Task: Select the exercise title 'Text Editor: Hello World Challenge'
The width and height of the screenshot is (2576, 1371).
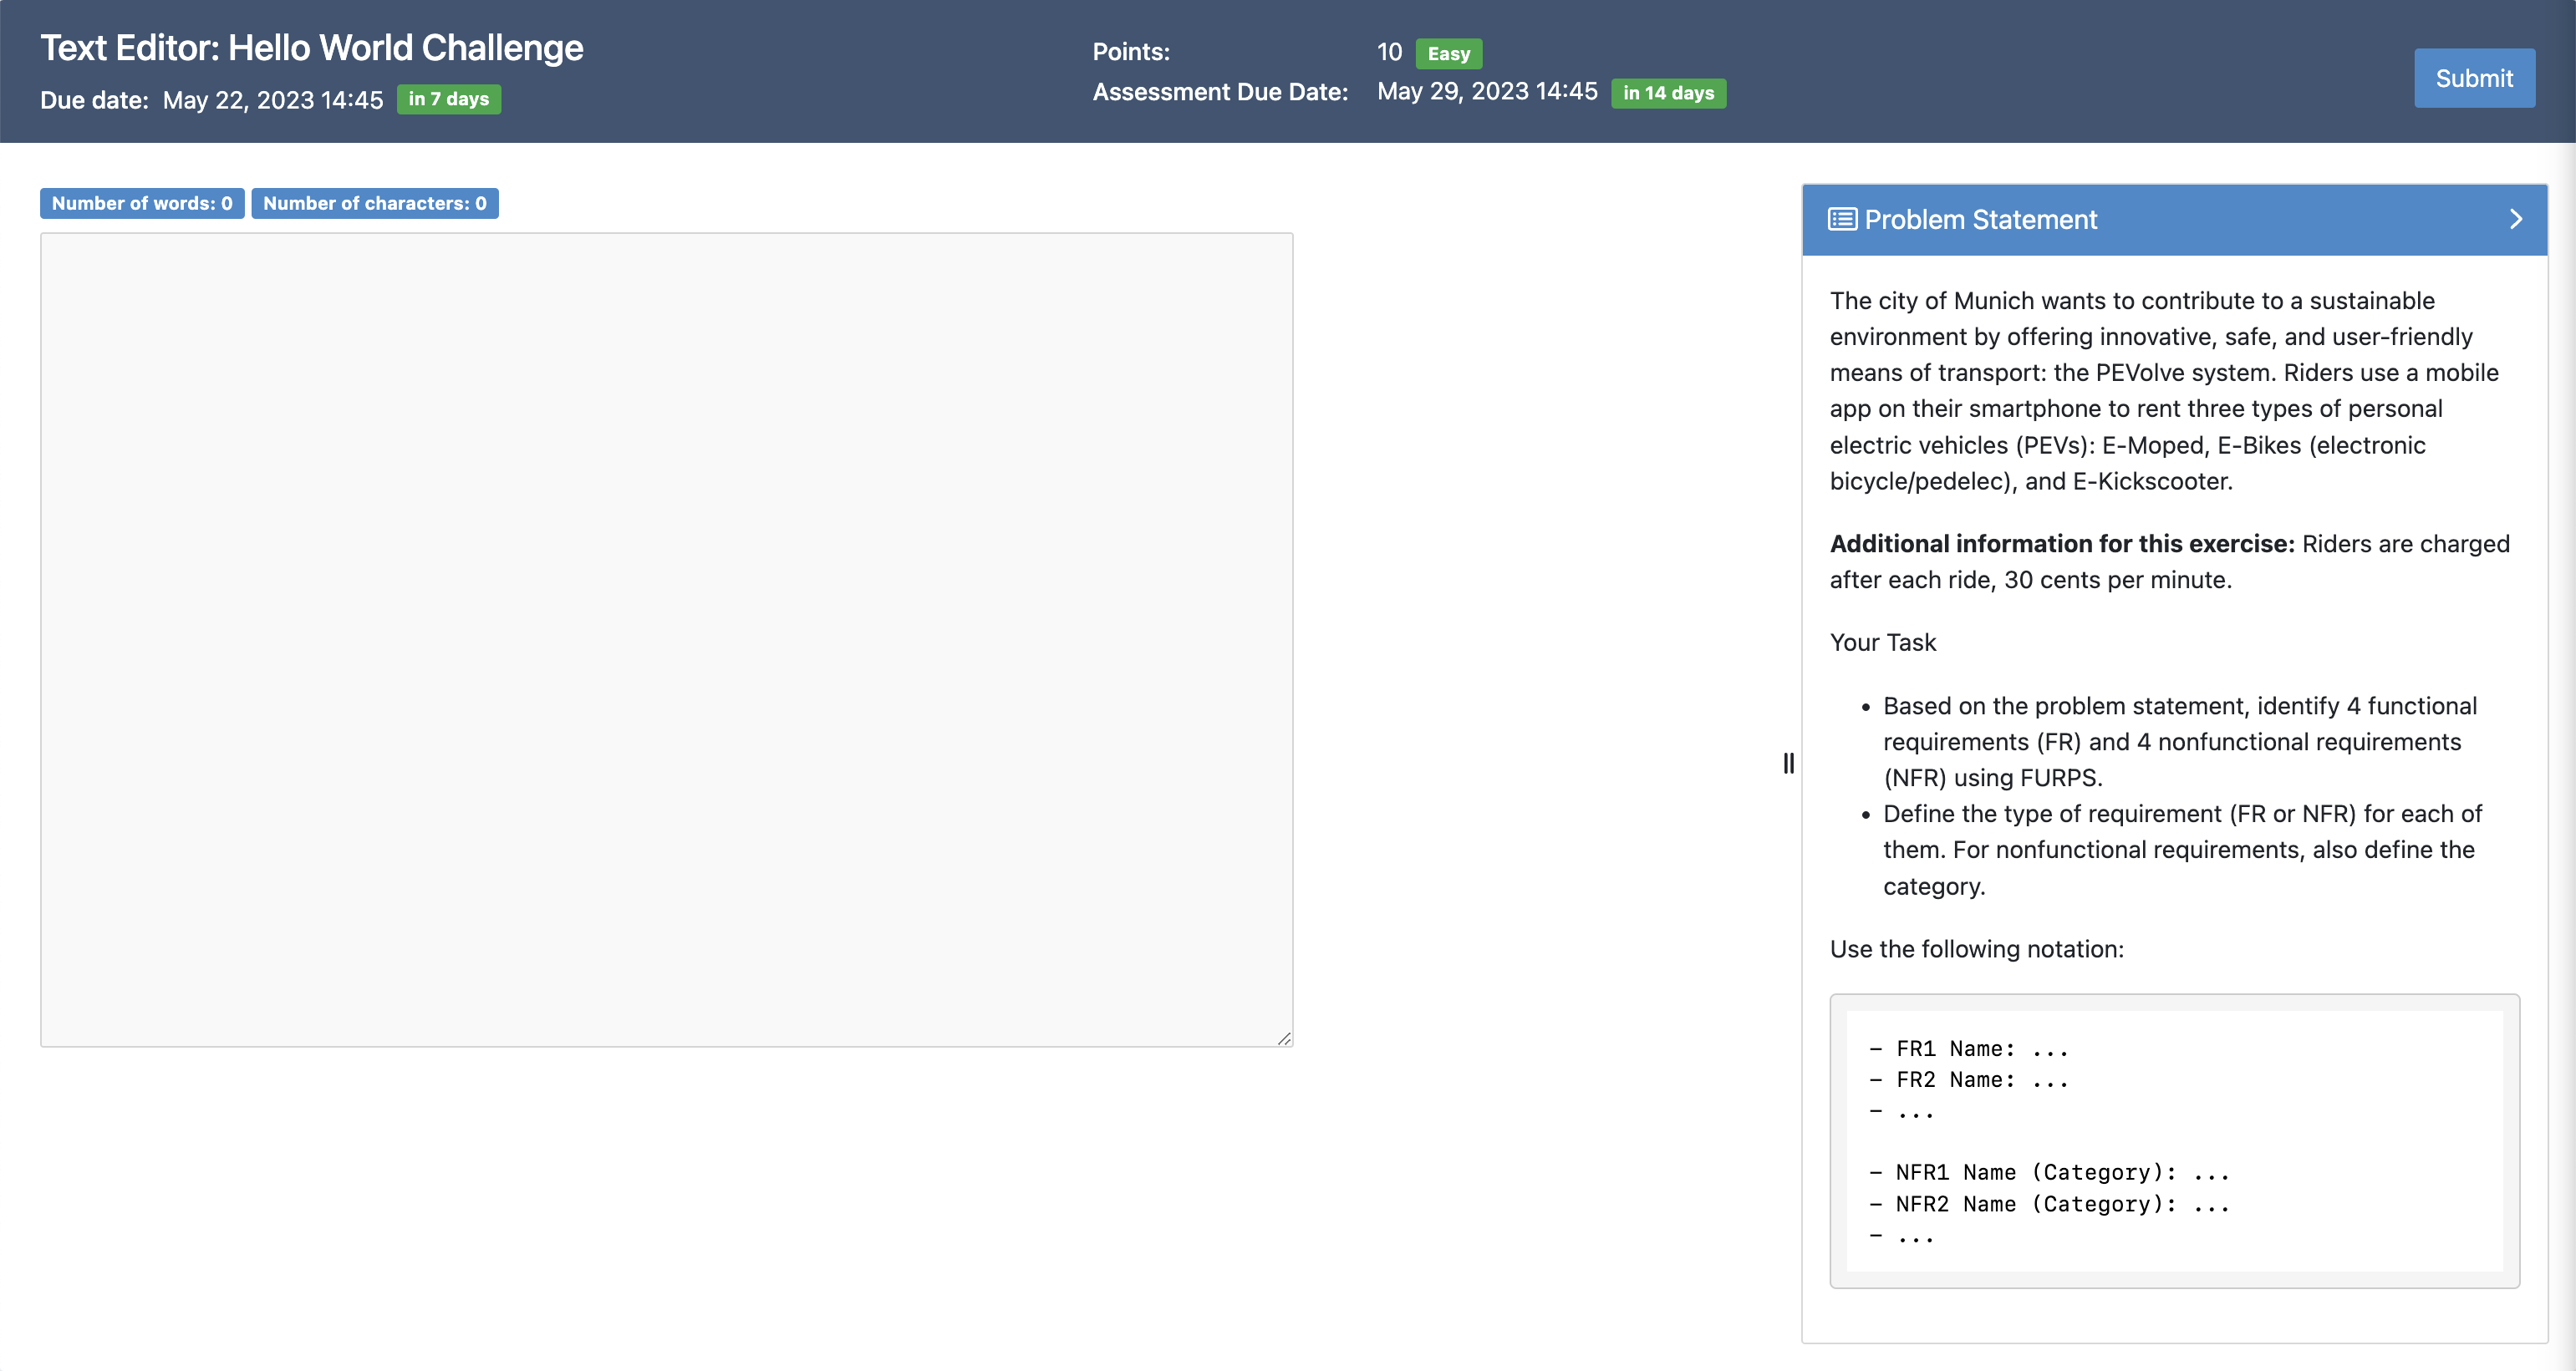Action: coord(311,47)
